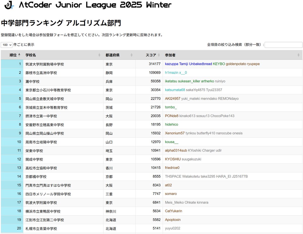Open participant PONde8's profile link

[172, 116]
